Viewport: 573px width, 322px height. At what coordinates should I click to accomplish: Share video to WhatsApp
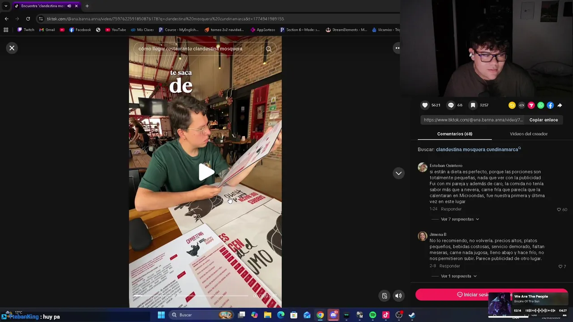tap(541, 105)
